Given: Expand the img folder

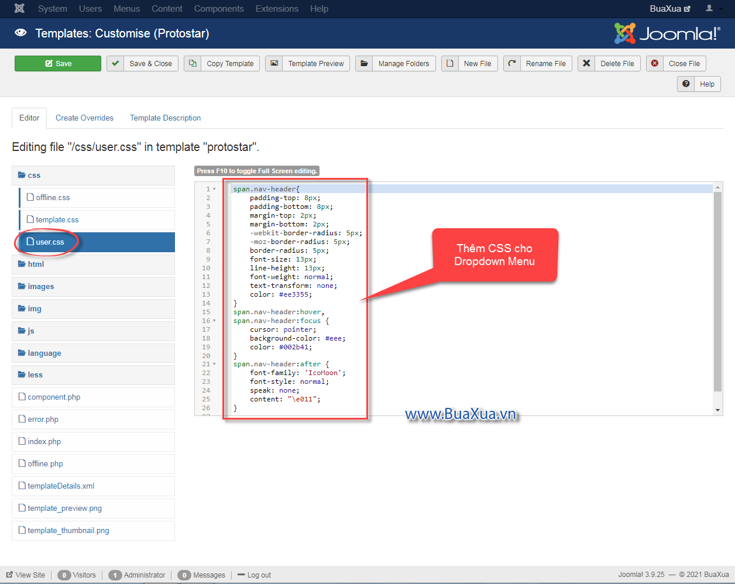Looking at the screenshot, I should [x=93, y=309].
